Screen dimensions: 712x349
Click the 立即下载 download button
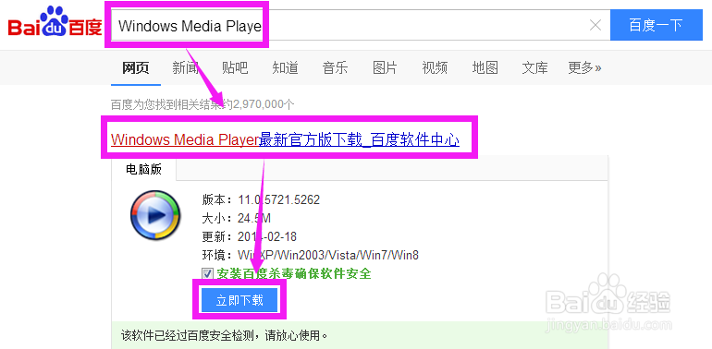239,299
